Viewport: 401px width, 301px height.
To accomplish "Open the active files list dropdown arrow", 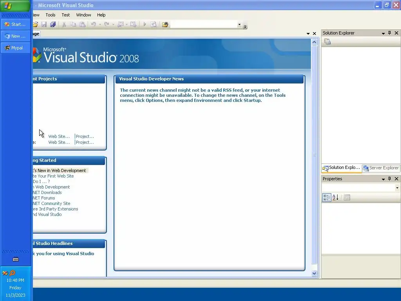I will pos(308,34).
